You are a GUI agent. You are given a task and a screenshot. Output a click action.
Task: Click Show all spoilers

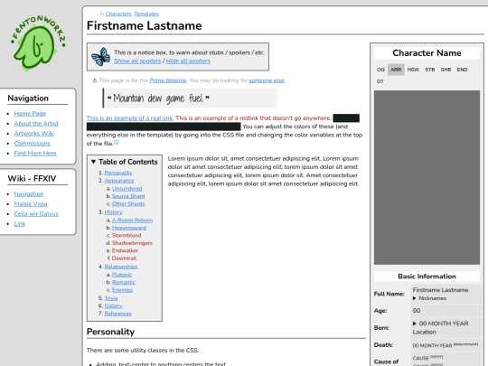137,61
